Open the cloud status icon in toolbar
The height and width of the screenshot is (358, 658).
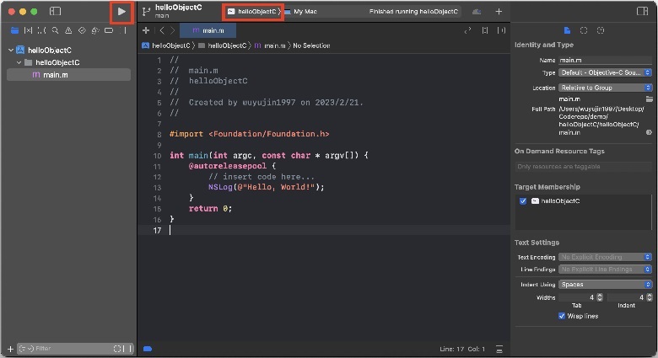pyautogui.click(x=477, y=12)
